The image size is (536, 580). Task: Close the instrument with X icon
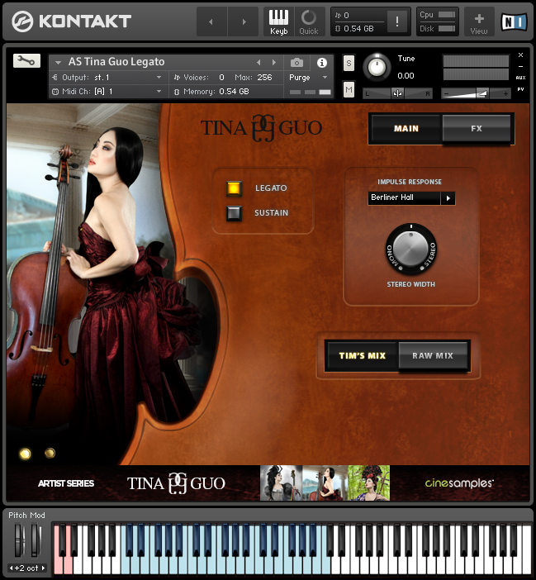(520, 55)
